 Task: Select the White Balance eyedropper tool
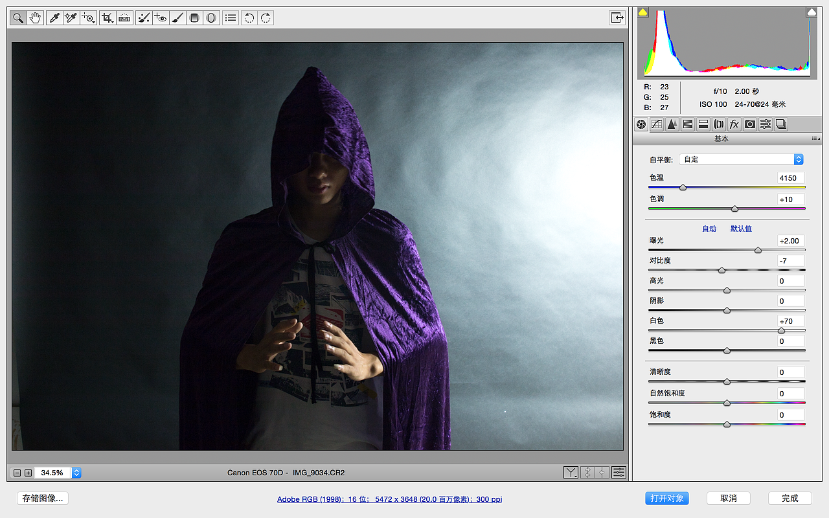[x=56, y=17]
